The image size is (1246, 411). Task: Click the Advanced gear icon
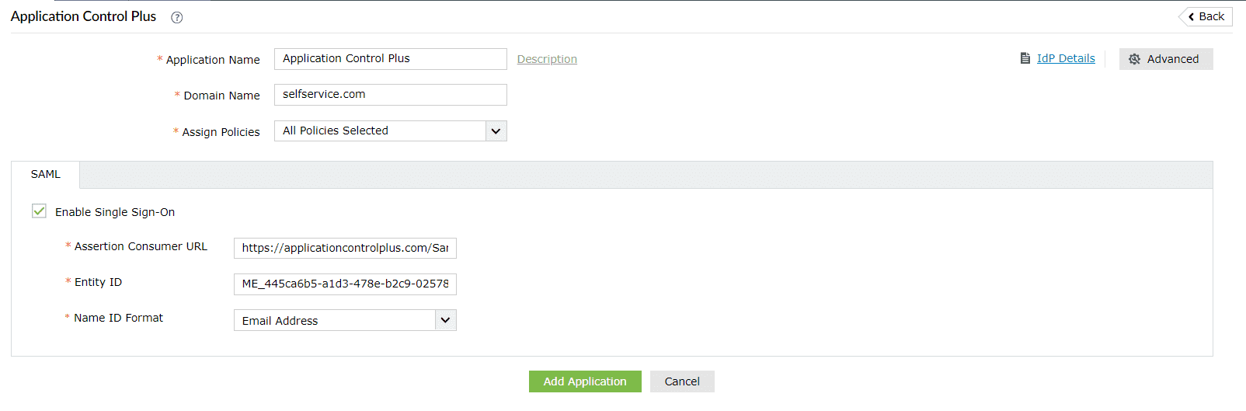(x=1134, y=59)
